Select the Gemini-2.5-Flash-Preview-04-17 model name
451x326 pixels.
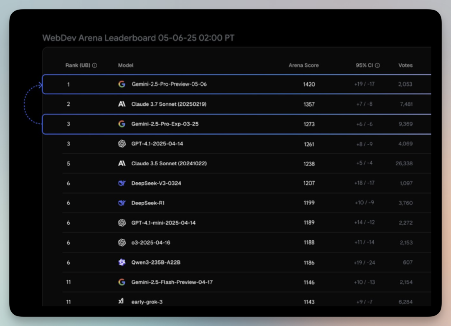[172, 282]
